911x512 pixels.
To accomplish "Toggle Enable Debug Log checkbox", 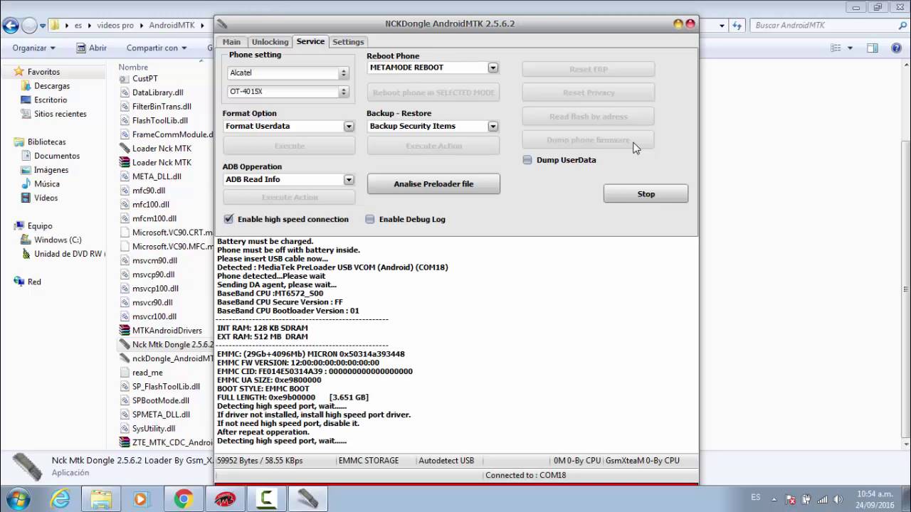I will (x=370, y=219).
